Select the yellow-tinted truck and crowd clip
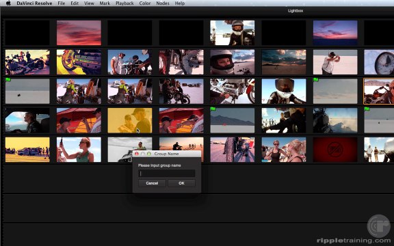The image size is (394, 246). point(27,150)
